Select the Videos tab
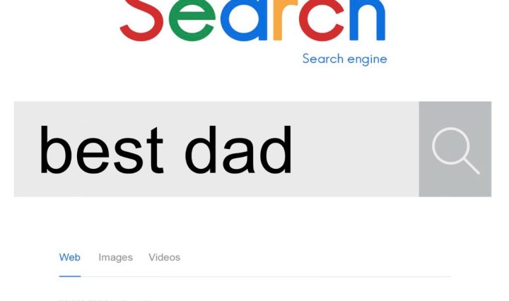The image size is (509, 301). click(x=164, y=257)
